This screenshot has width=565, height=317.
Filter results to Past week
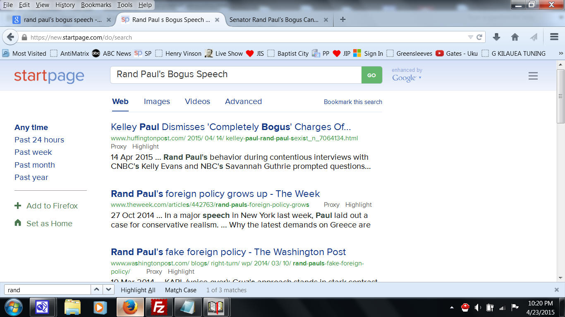click(33, 152)
